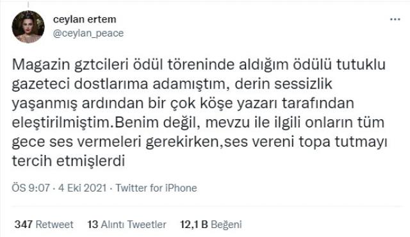
Task: Open ceylan ertem's profile avatar picture
Action: (28, 27)
